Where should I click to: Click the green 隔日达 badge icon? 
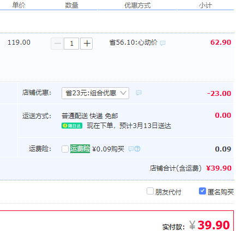tap(72, 126)
